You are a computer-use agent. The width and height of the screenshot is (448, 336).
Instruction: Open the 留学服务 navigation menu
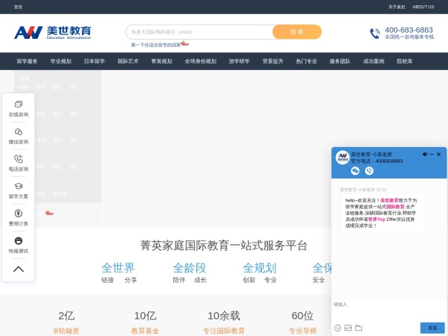(27, 61)
